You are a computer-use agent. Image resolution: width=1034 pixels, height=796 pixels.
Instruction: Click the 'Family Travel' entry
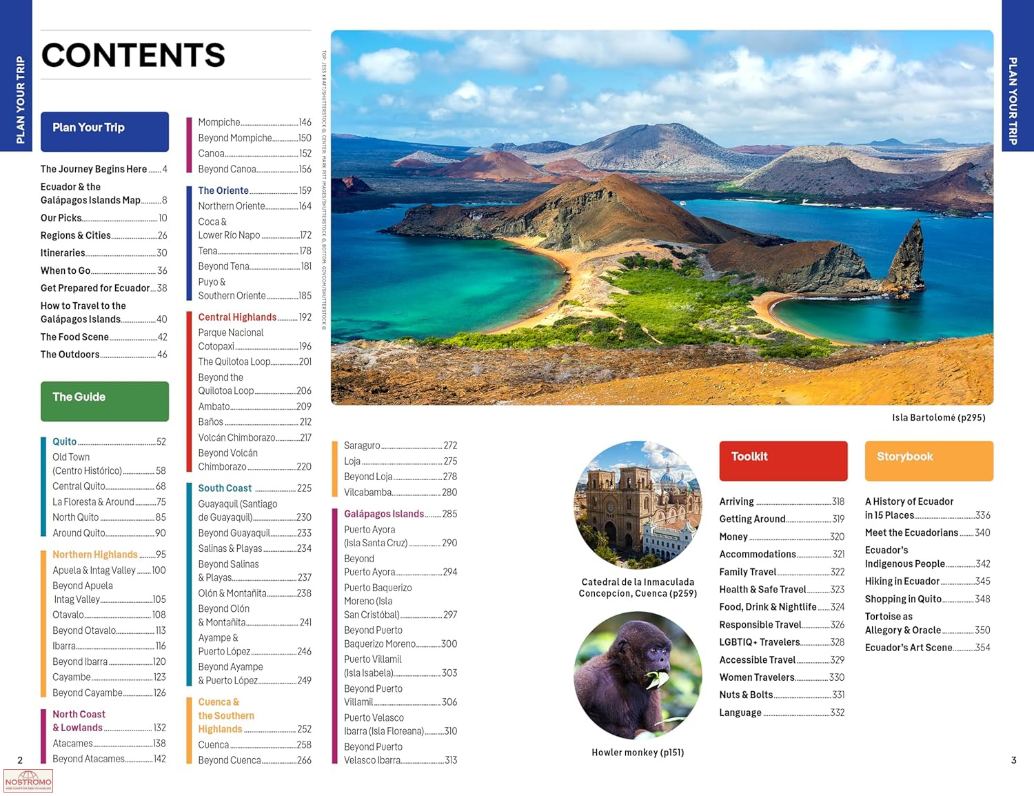click(782, 572)
